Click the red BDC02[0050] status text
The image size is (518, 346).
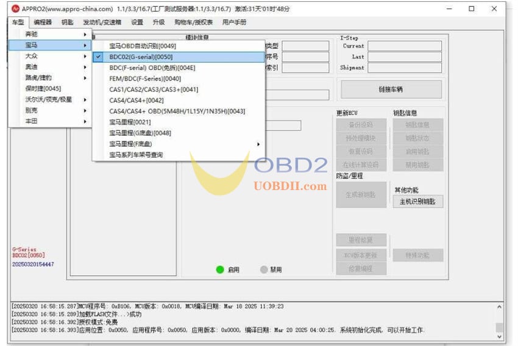click(x=29, y=255)
